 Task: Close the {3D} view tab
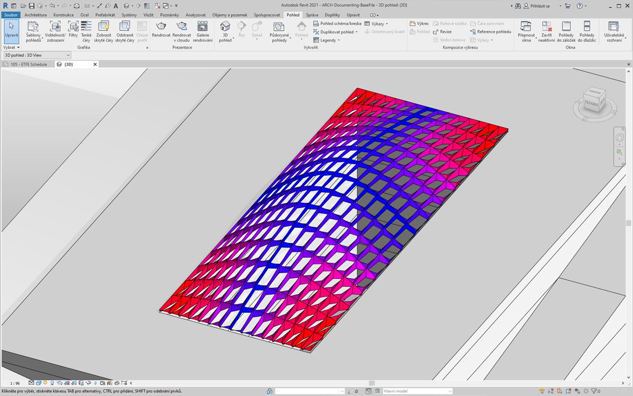click(95, 64)
